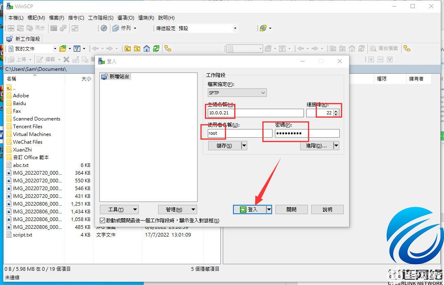Click the rename icon beside delete

(76, 59)
